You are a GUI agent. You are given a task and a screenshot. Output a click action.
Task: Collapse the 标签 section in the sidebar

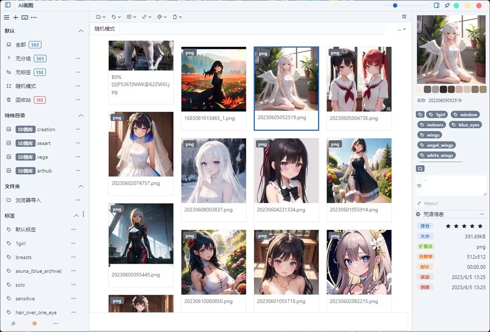pyautogui.click(x=76, y=215)
